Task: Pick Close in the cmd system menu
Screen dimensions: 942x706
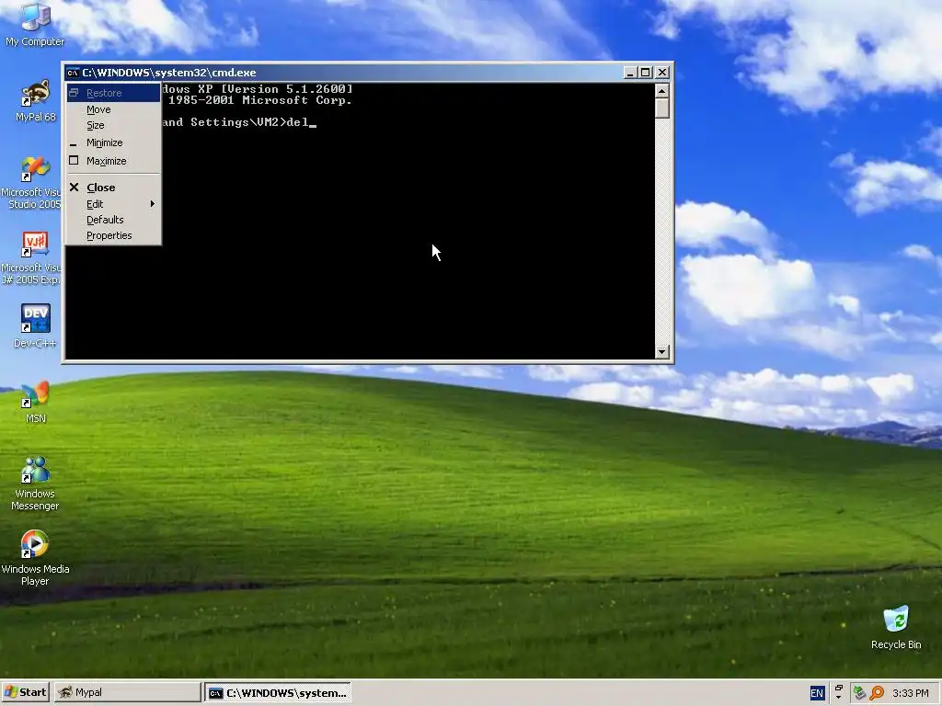Action: [113, 188]
